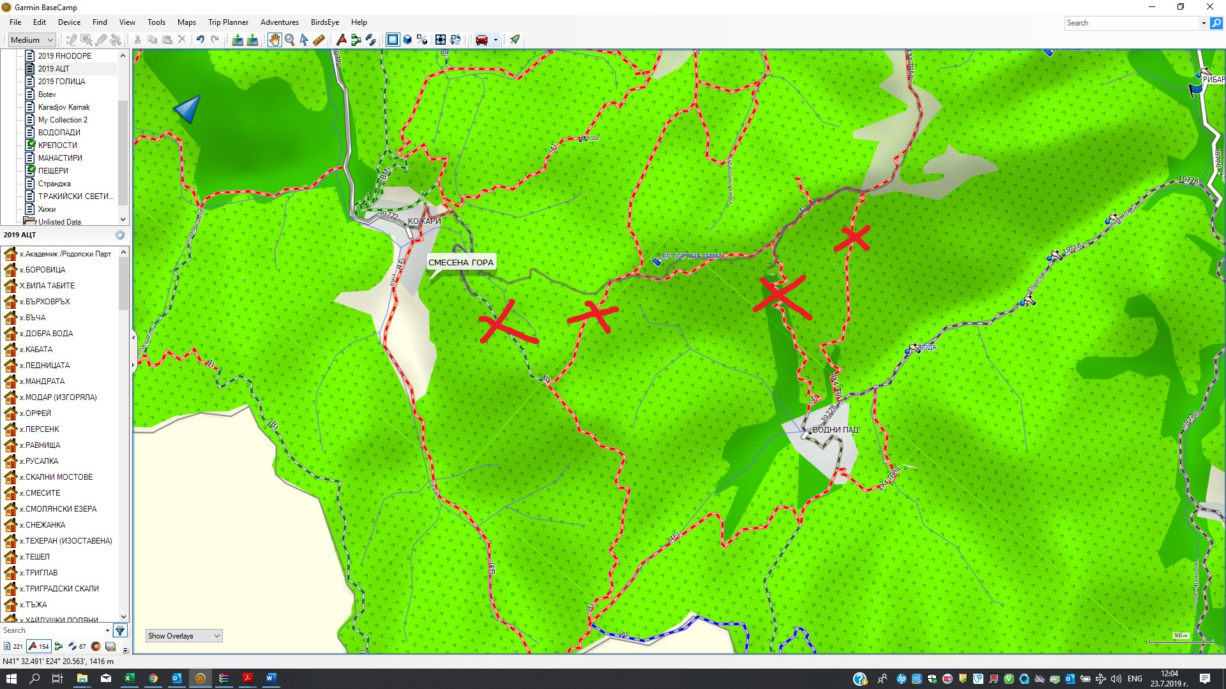Select the х.СКАЛНИ МОСТОВЕ waypoint entry
Viewport: 1226px width, 689px height.
[56, 477]
